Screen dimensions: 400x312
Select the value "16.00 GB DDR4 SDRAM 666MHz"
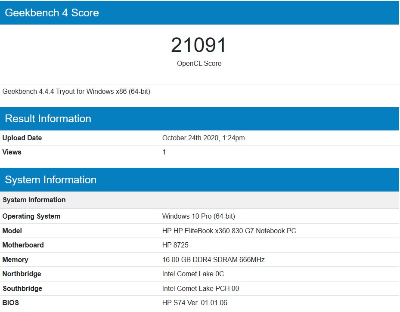pyautogui.click(x=214, y=260)
